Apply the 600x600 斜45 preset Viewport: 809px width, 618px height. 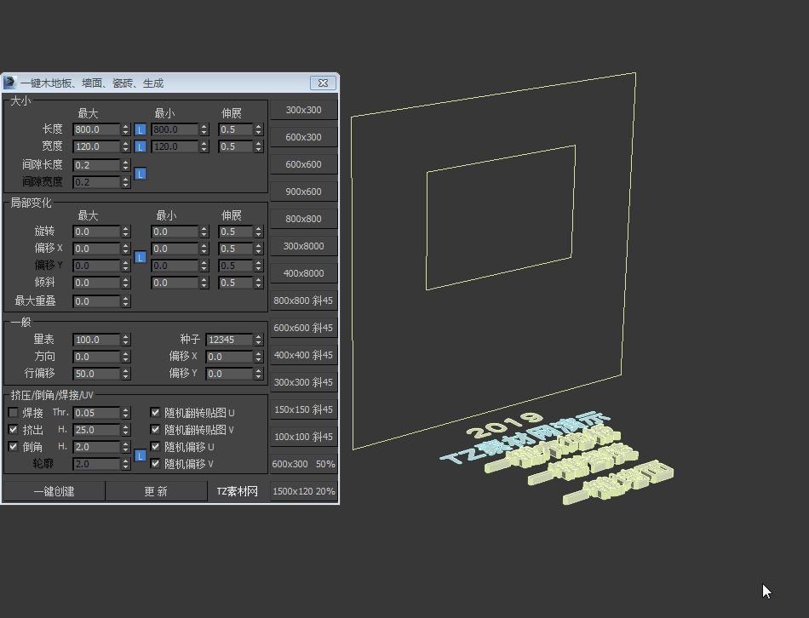point(304,328)
